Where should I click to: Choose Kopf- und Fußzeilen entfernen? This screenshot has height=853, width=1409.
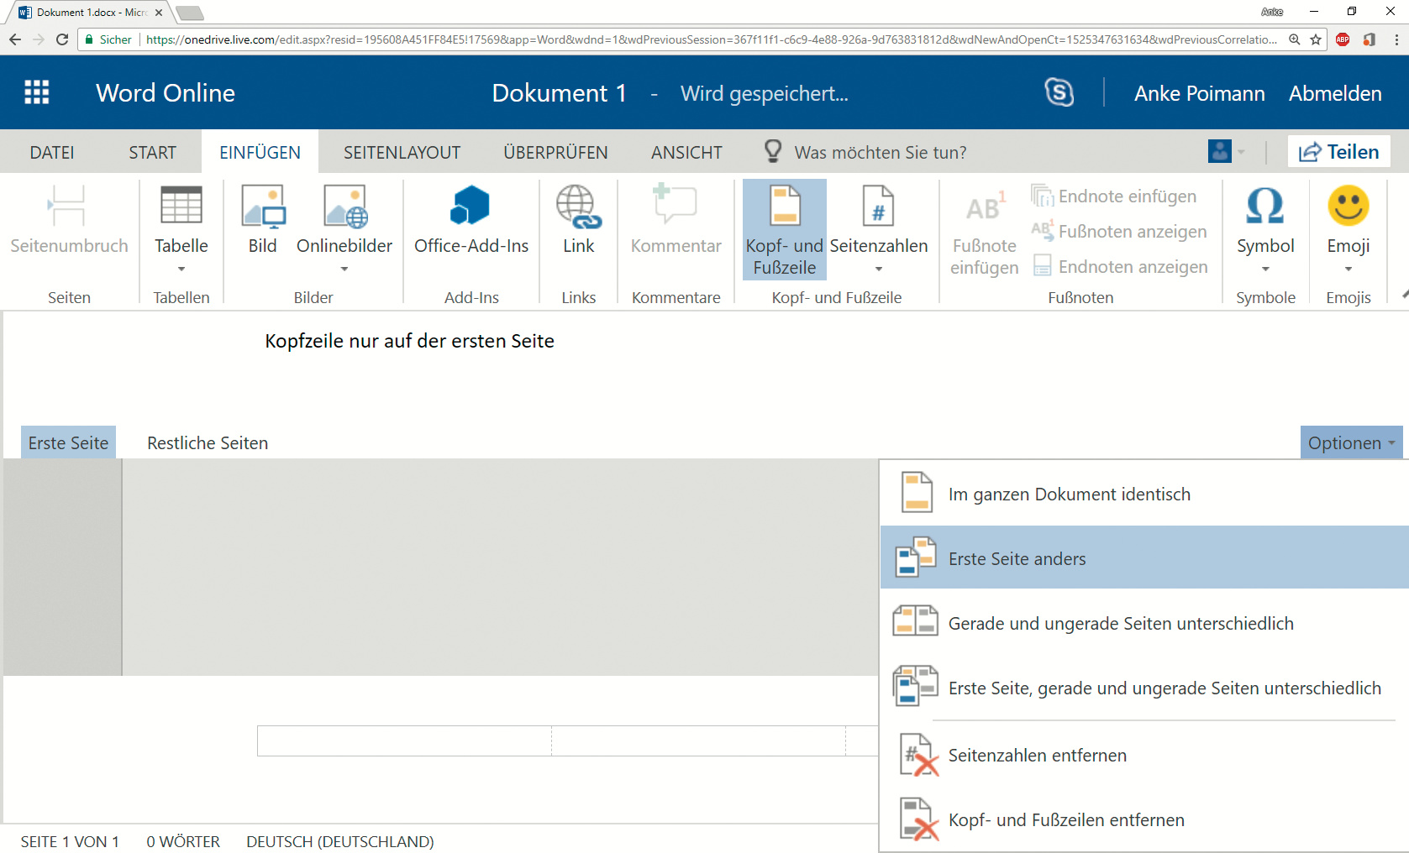click(1144, 819)
